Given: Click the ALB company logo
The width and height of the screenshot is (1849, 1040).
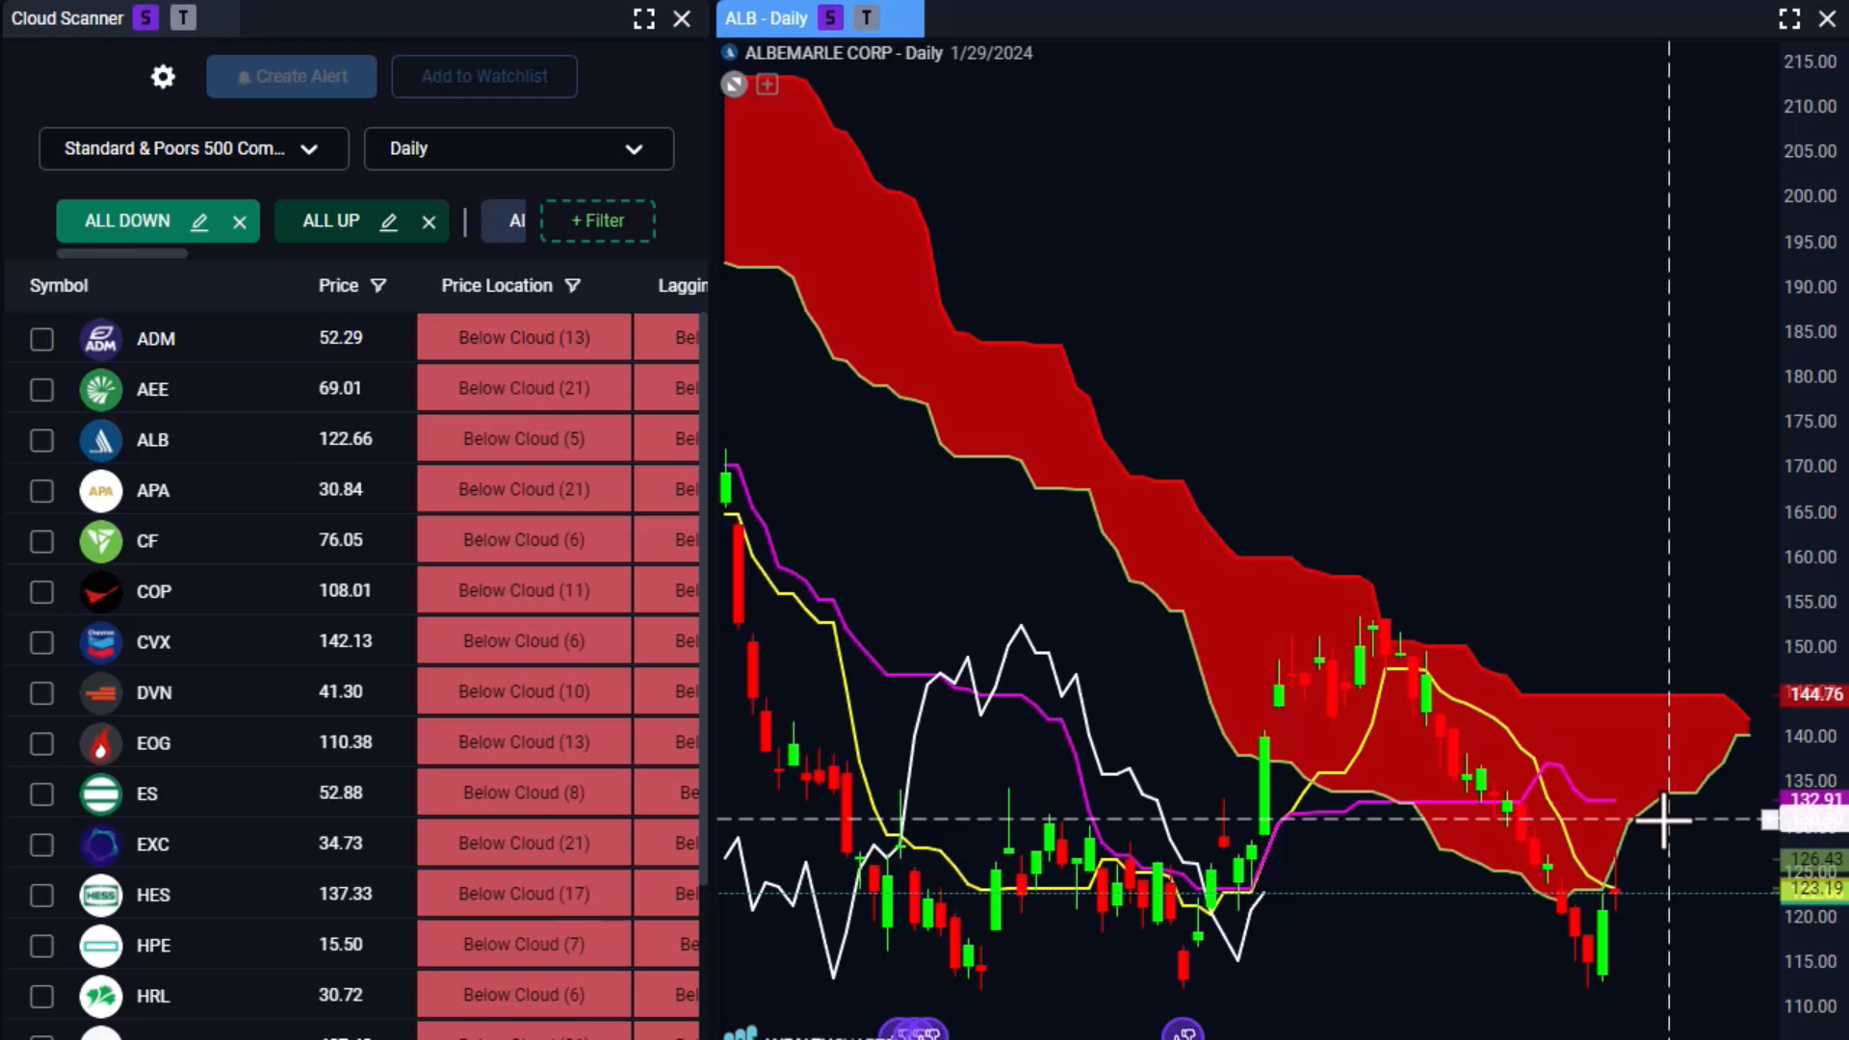Looking at the screenshot, I should point(101,440).
